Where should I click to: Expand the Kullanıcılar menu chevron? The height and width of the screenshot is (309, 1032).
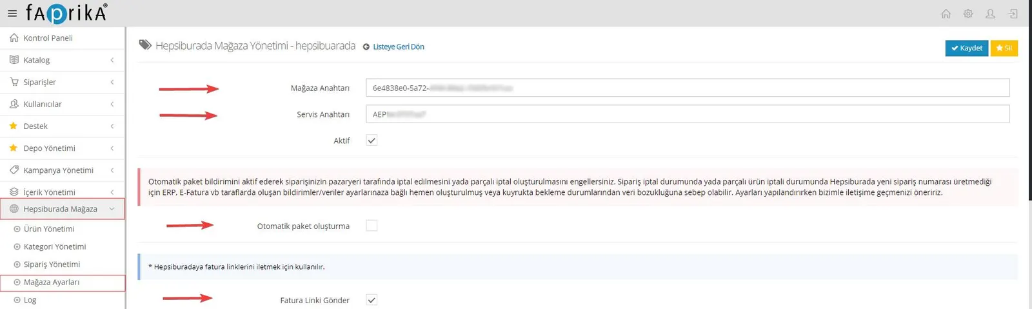tap(112, 104)
